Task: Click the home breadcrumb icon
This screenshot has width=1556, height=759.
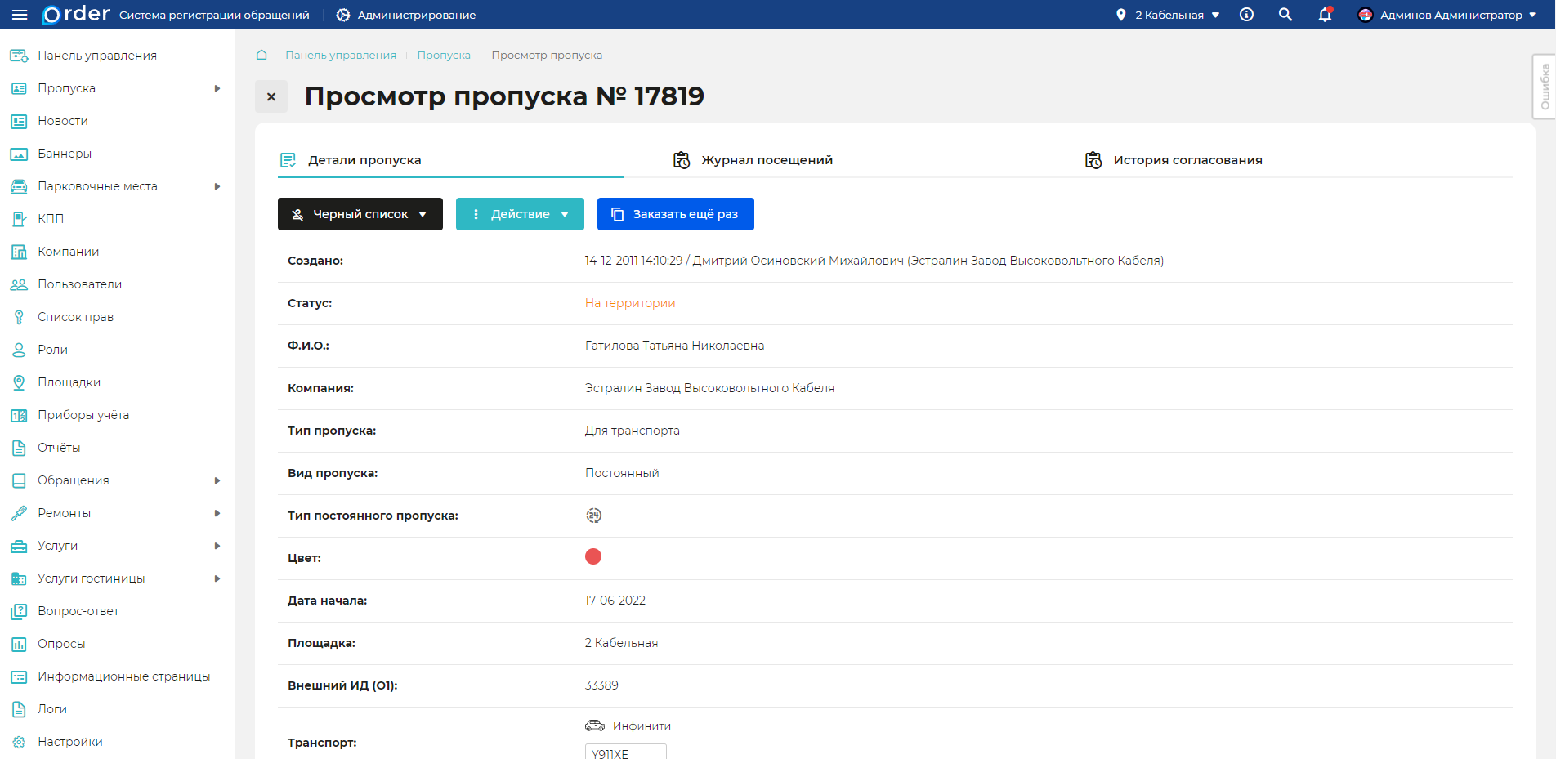Action: tap(262, 55)
